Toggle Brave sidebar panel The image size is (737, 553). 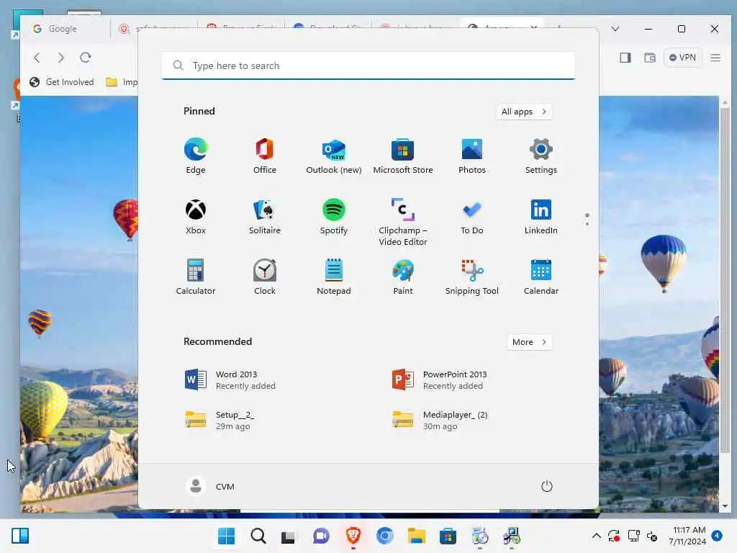tap(625, 58)
